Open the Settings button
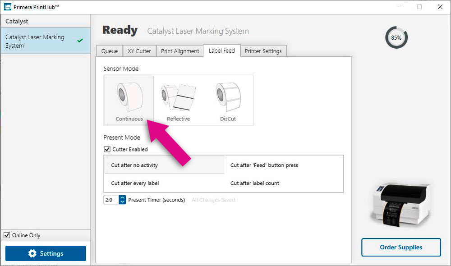 click(46, 253)
